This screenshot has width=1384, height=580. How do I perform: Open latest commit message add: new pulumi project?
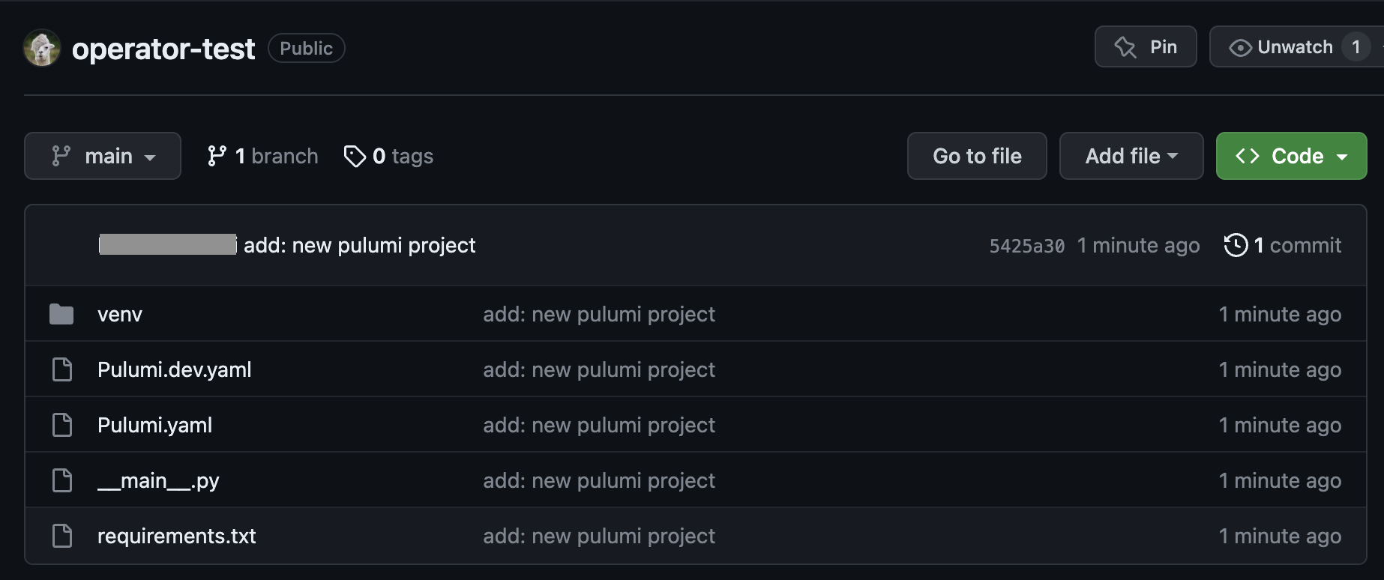coord(360,245)
